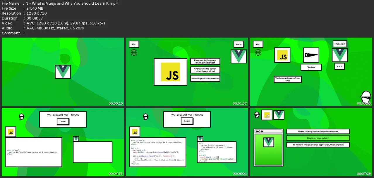
Task: Select the Video codec line starting with 'AVC'
Action: coord(66,23)
